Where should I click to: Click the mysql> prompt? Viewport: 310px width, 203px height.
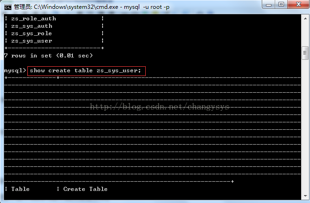15,71
